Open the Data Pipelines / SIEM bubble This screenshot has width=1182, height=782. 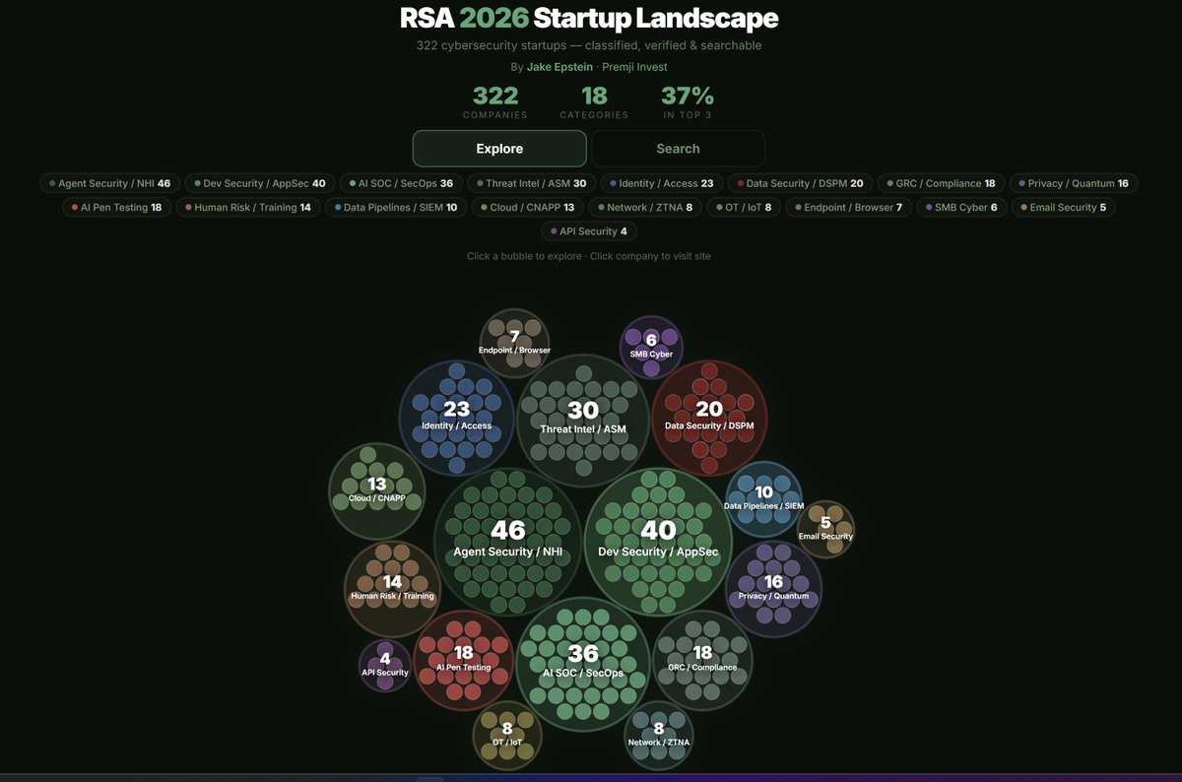point(764,498)
